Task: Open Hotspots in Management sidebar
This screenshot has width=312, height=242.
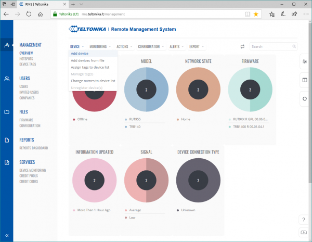Action: pos(26,59)
